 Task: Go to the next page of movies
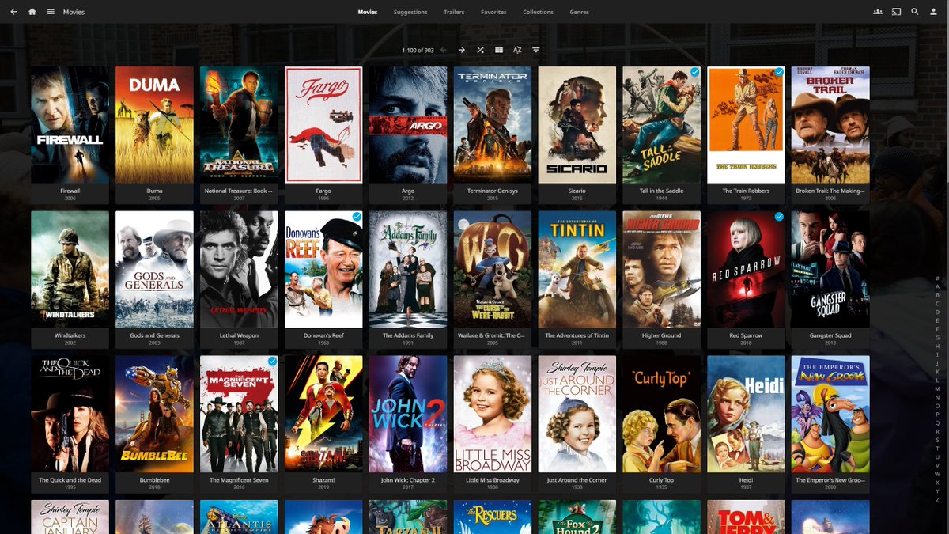pyautogui.click(x=461, y=49)
